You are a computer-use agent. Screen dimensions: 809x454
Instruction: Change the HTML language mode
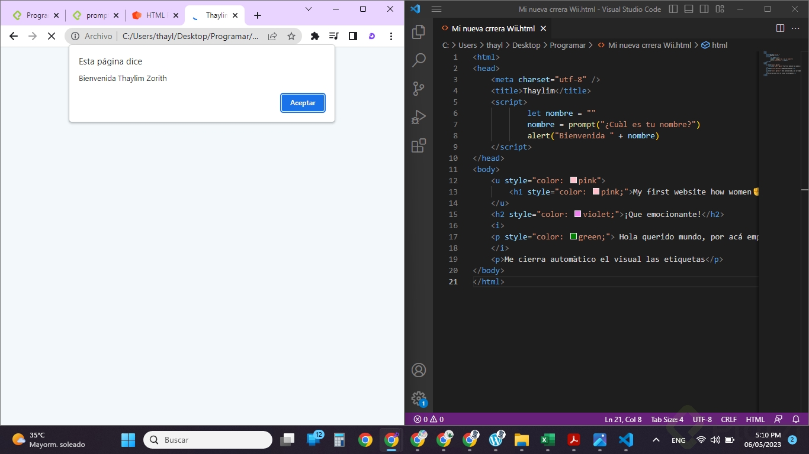[x=755, y=419]
